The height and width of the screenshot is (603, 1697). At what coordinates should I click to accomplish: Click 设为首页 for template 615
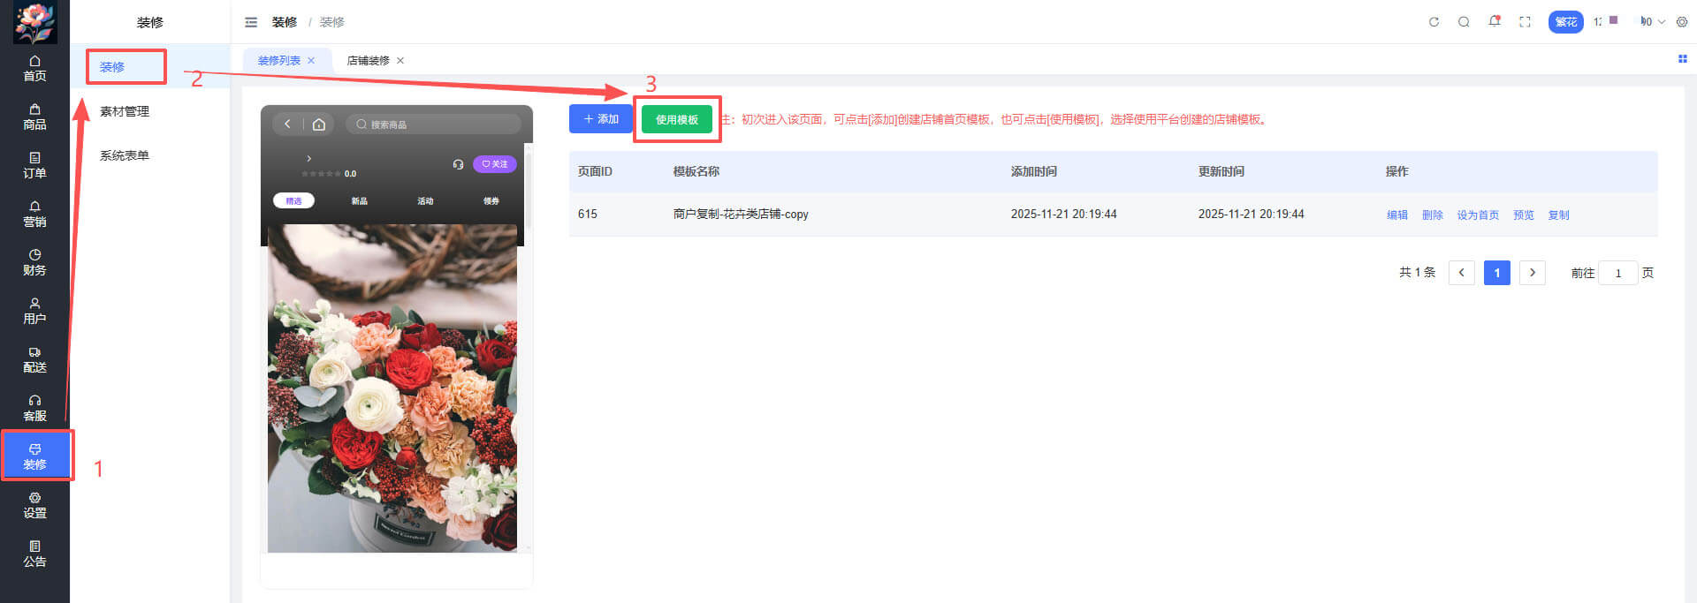(1478, 215)
